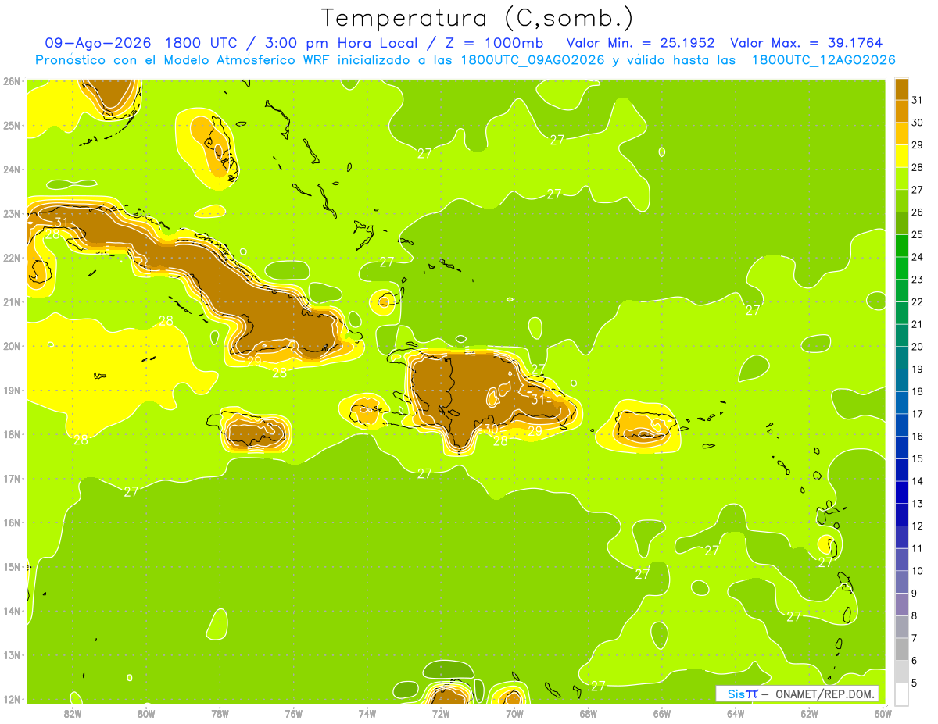938x724 pixels.
Task: Select 'Valor Min. = 25.1952' text
Action: (640, 43)
